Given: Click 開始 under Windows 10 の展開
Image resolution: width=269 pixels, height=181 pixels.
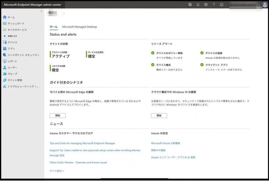Looking at the screenshot, I should coord(159,116).
